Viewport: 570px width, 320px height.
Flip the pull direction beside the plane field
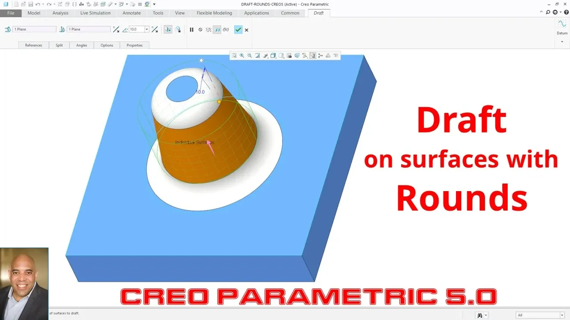[116, 29]
